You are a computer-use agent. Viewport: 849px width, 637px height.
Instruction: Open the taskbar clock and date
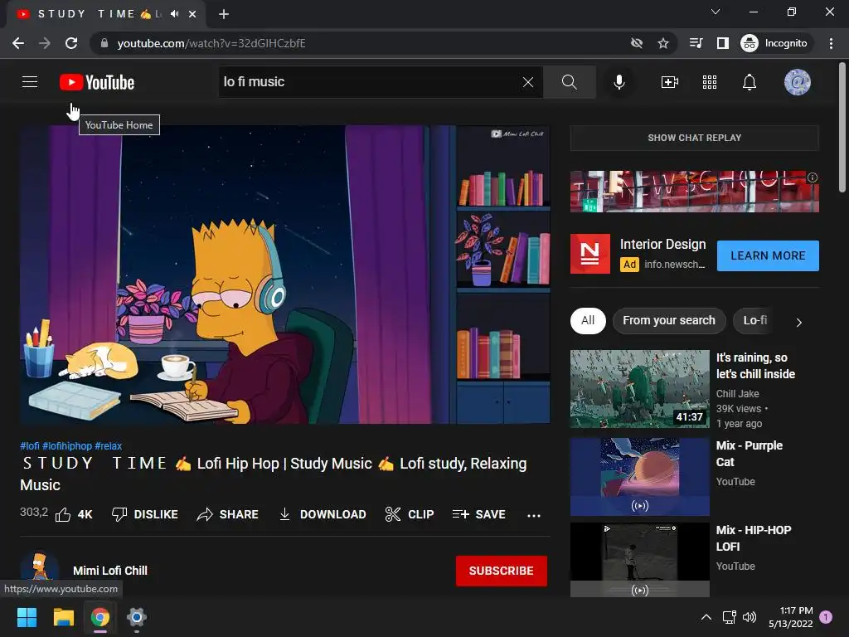click(790, 617)
